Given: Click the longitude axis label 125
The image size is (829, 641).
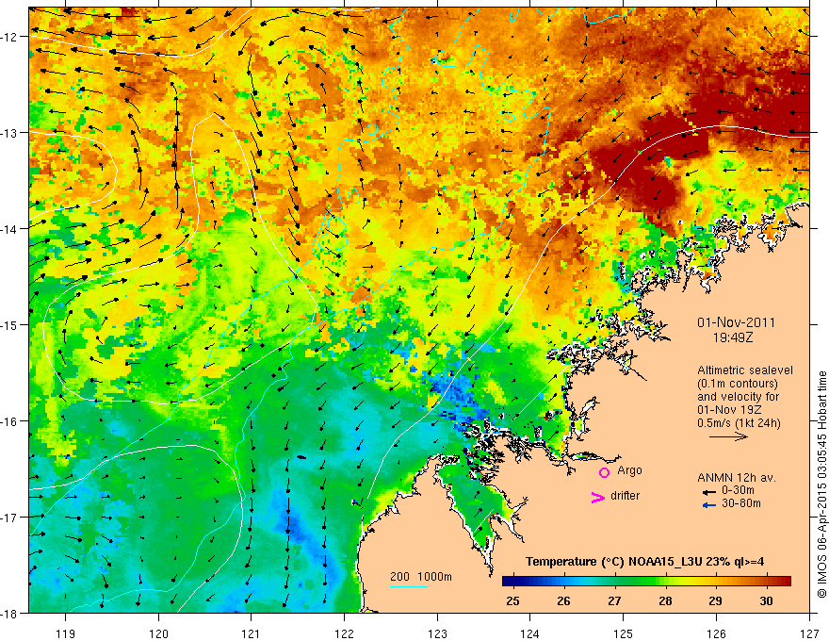Looking at the screenshot, I should [624, 633].
